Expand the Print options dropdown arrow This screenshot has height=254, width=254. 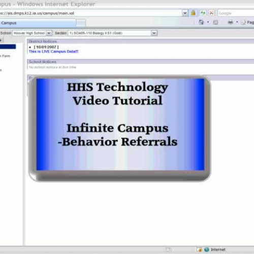237,22
